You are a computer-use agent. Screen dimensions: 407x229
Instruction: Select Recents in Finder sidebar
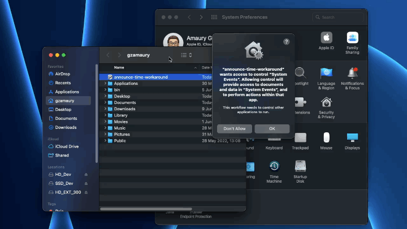(x=68, y=83)
